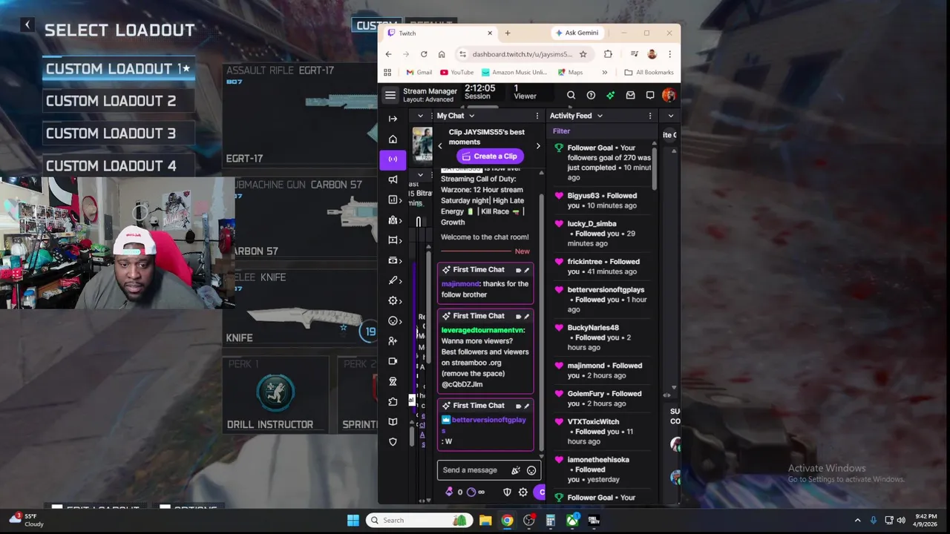
Task: Open the camera icon in Twitch sidebar
Action: point(393,361)
